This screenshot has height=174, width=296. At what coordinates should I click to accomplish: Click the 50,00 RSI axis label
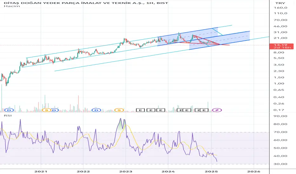[280, 148]
